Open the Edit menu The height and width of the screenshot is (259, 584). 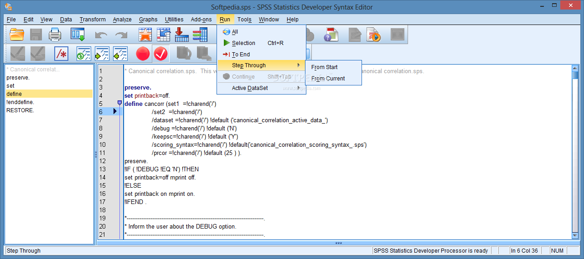(x=29, y=20)
